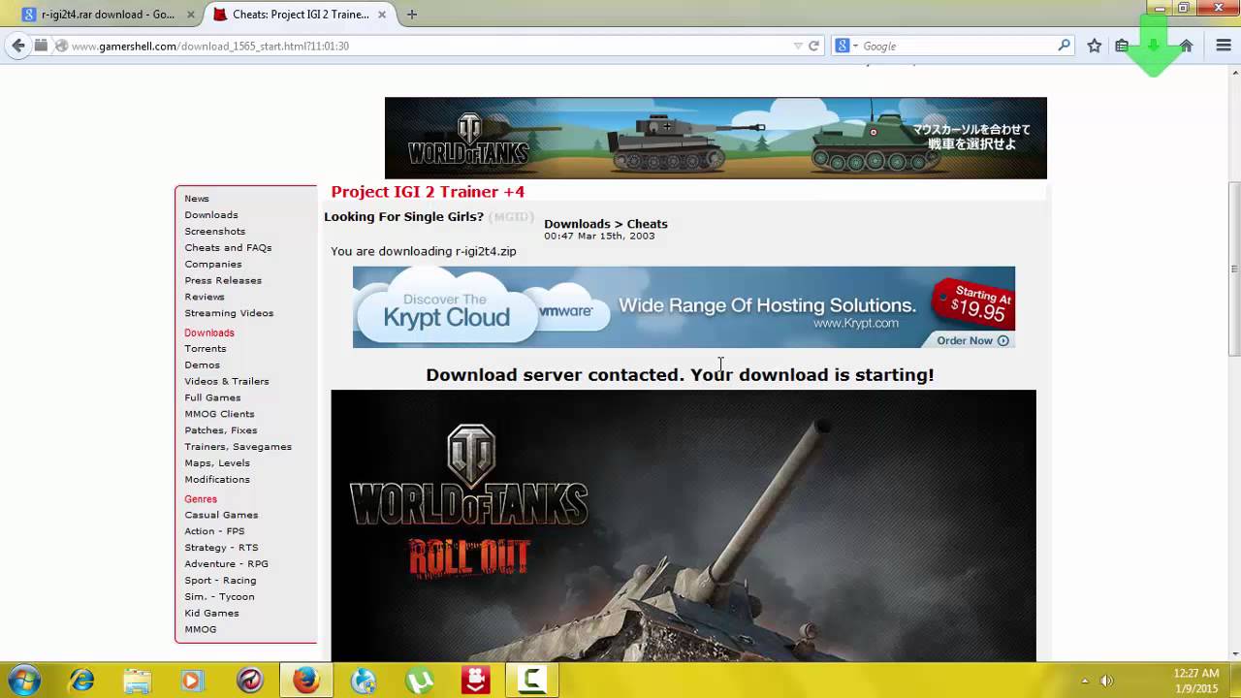The width and height of the screenshot is (1241, 698).
Task: Open the Torrents link
Action: (206, 349)
